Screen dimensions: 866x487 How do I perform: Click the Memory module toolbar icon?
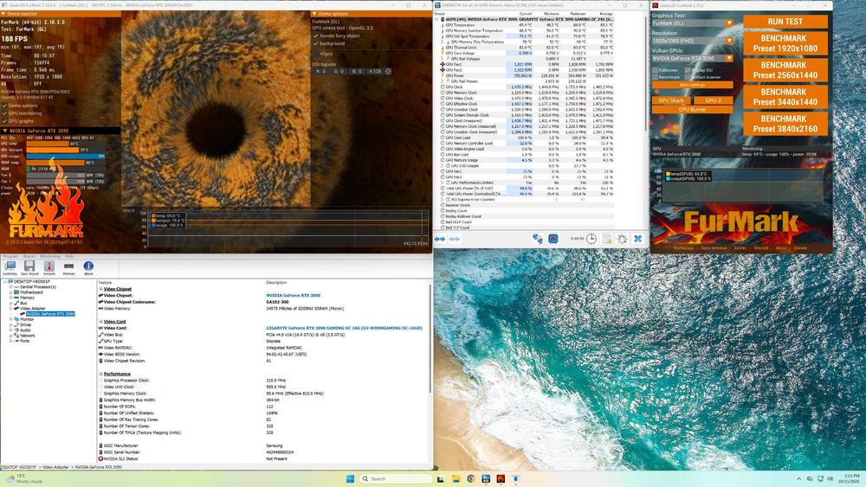coord(68,267)
